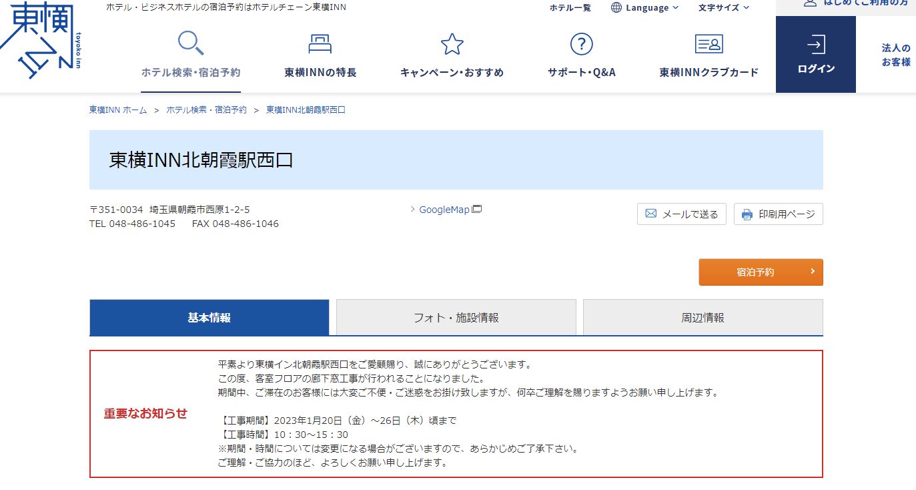Click the fax number FAX 048-486-1046

(x=236, y=224)
